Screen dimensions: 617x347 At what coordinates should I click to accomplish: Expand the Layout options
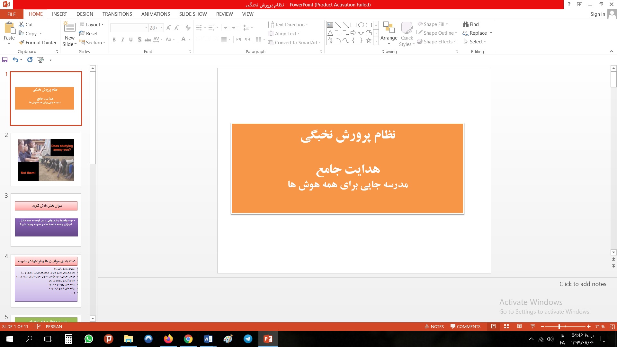pos(92,24)
